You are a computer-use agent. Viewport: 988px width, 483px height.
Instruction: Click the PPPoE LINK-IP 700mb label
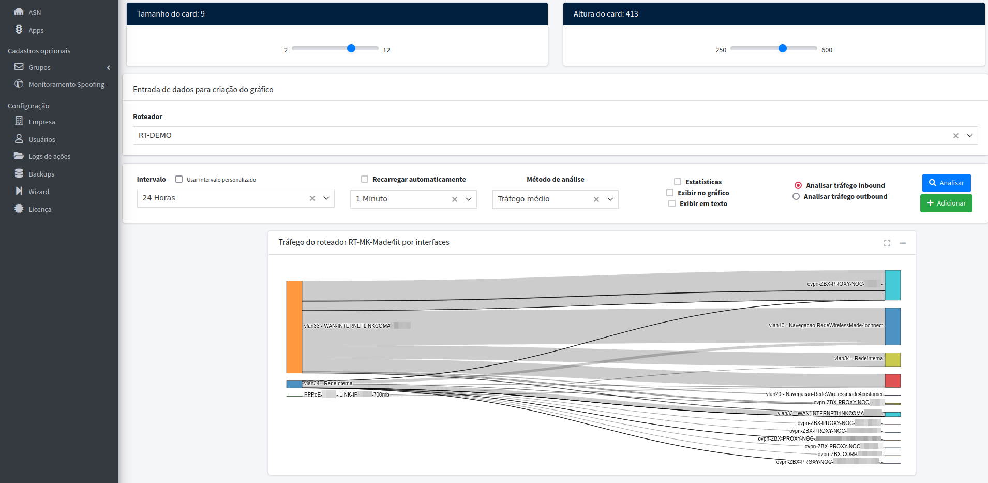[x=347, y=394]
